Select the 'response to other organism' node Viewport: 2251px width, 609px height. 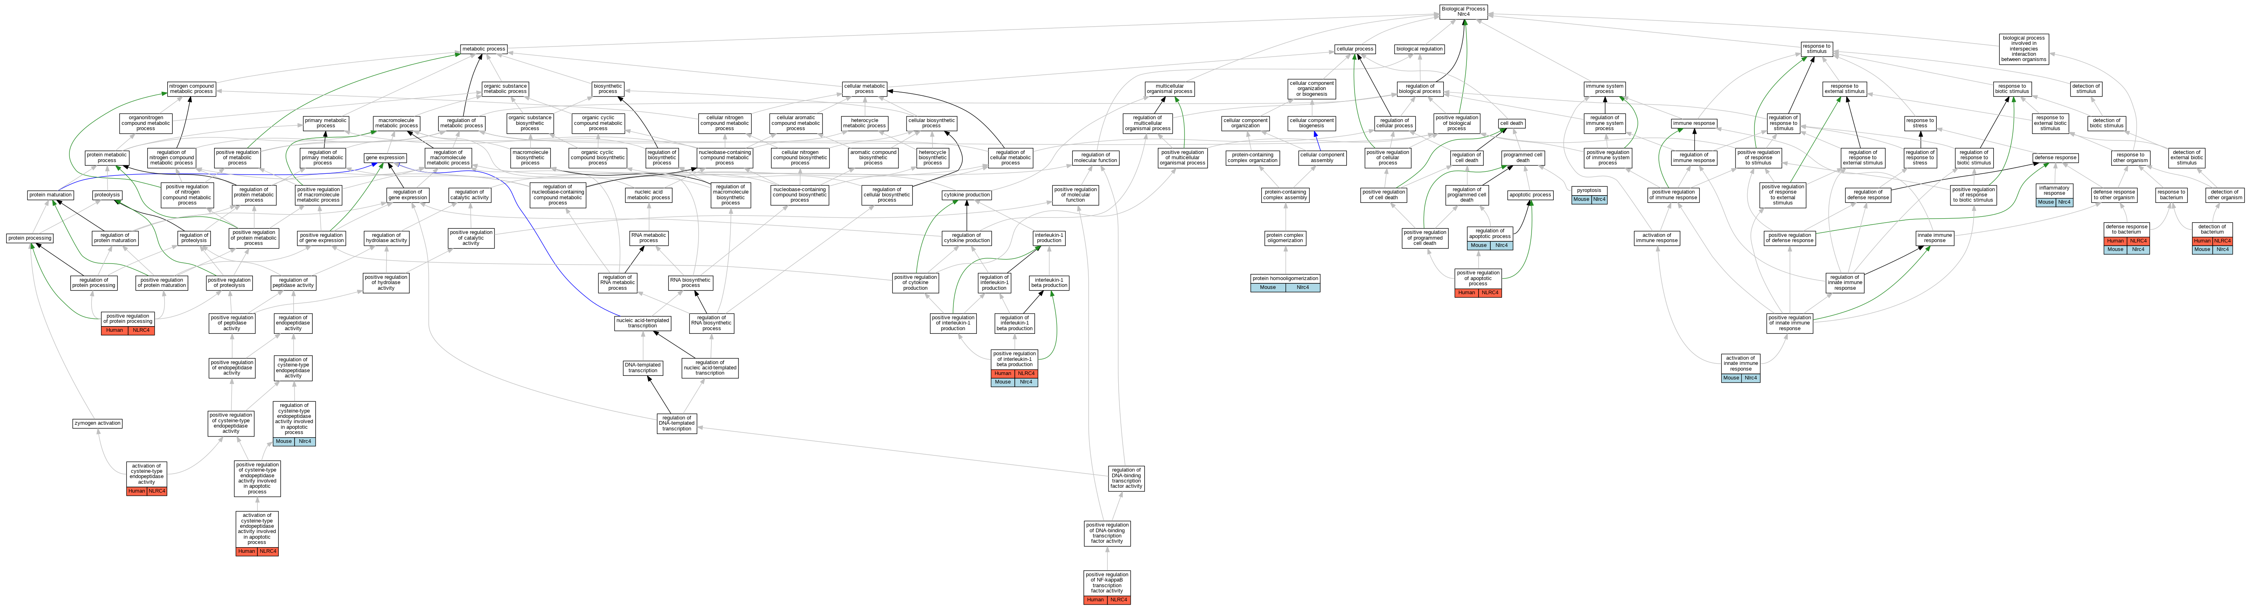point(2131,157)
